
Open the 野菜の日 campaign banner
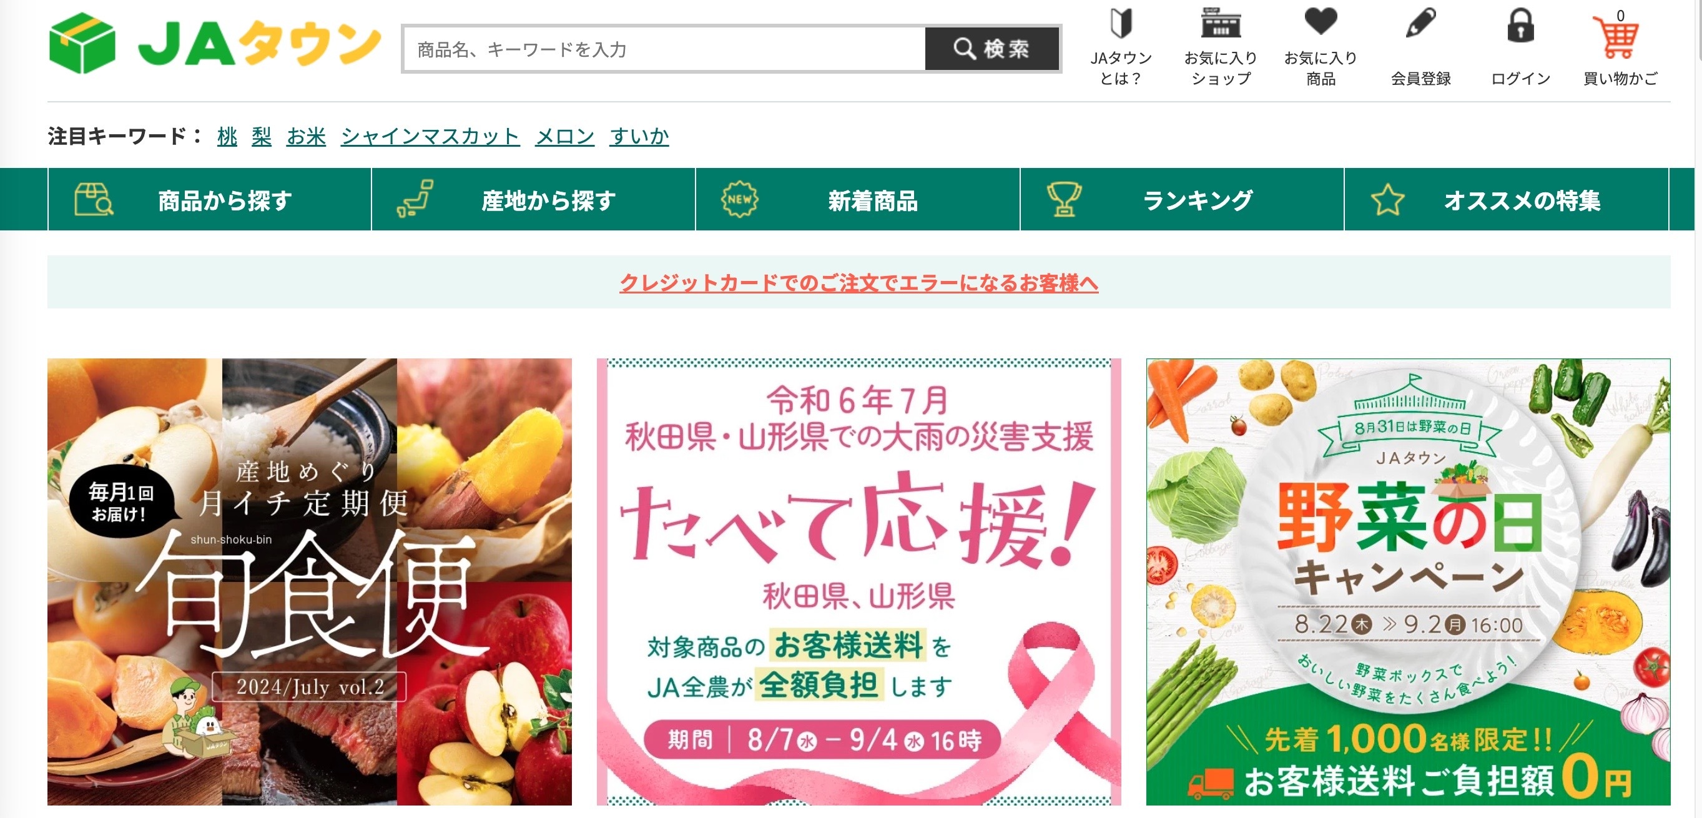pos(1408,581)
